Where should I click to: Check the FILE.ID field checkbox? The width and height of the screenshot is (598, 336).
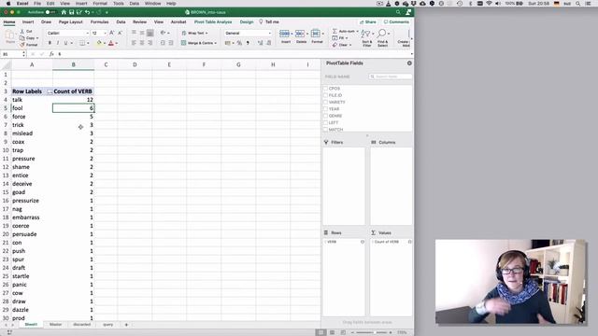tap(325, 95)
